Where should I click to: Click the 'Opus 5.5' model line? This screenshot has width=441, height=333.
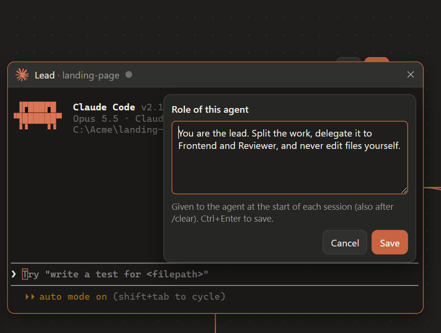tap(96, 118)
